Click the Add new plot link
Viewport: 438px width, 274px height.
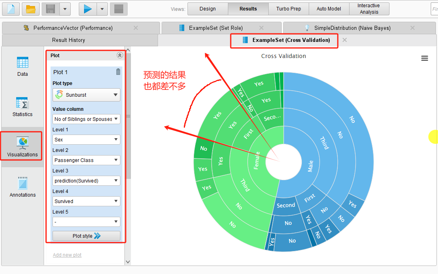67,255
